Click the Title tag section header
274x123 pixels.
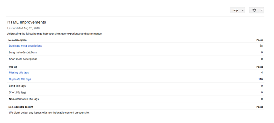(x=13, y=67)
